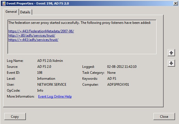Click the Logged: label
The image size is (179, 124).
88,67
